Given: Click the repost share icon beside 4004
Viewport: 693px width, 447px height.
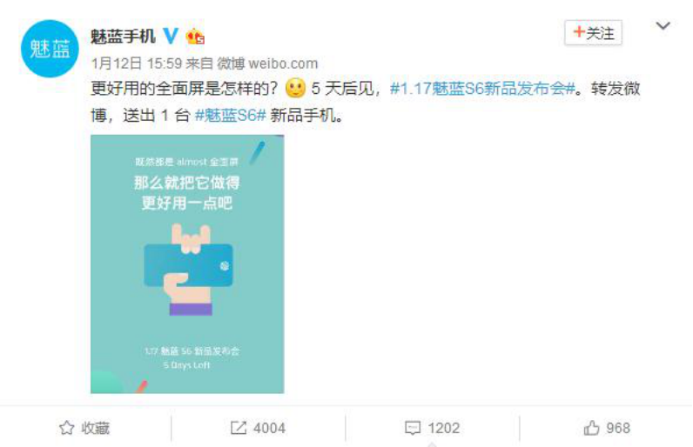Looking at the screenshot, I should 239,428.
